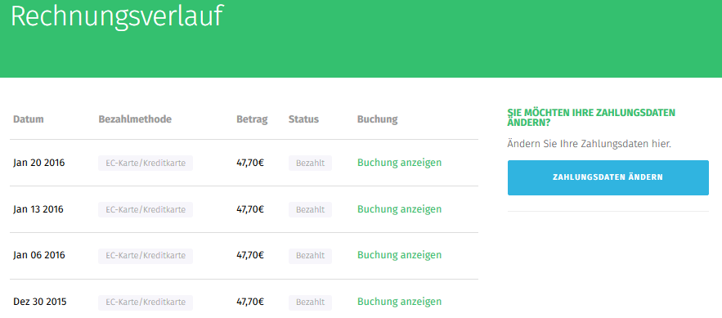Image resolution: width=722 pixels, height=318 pixels.
Task: Select the Bezahlt badge for Jan 20 2016
Action: 311,163
